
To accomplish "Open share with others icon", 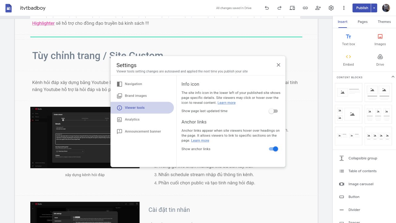I will (x=318, y=8).
